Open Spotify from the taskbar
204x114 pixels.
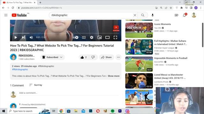(113, 111)
